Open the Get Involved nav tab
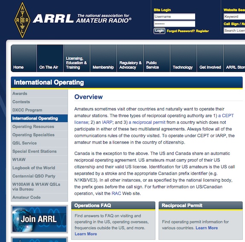The width and height of the screenshot is (245, 242). (210, 58)
